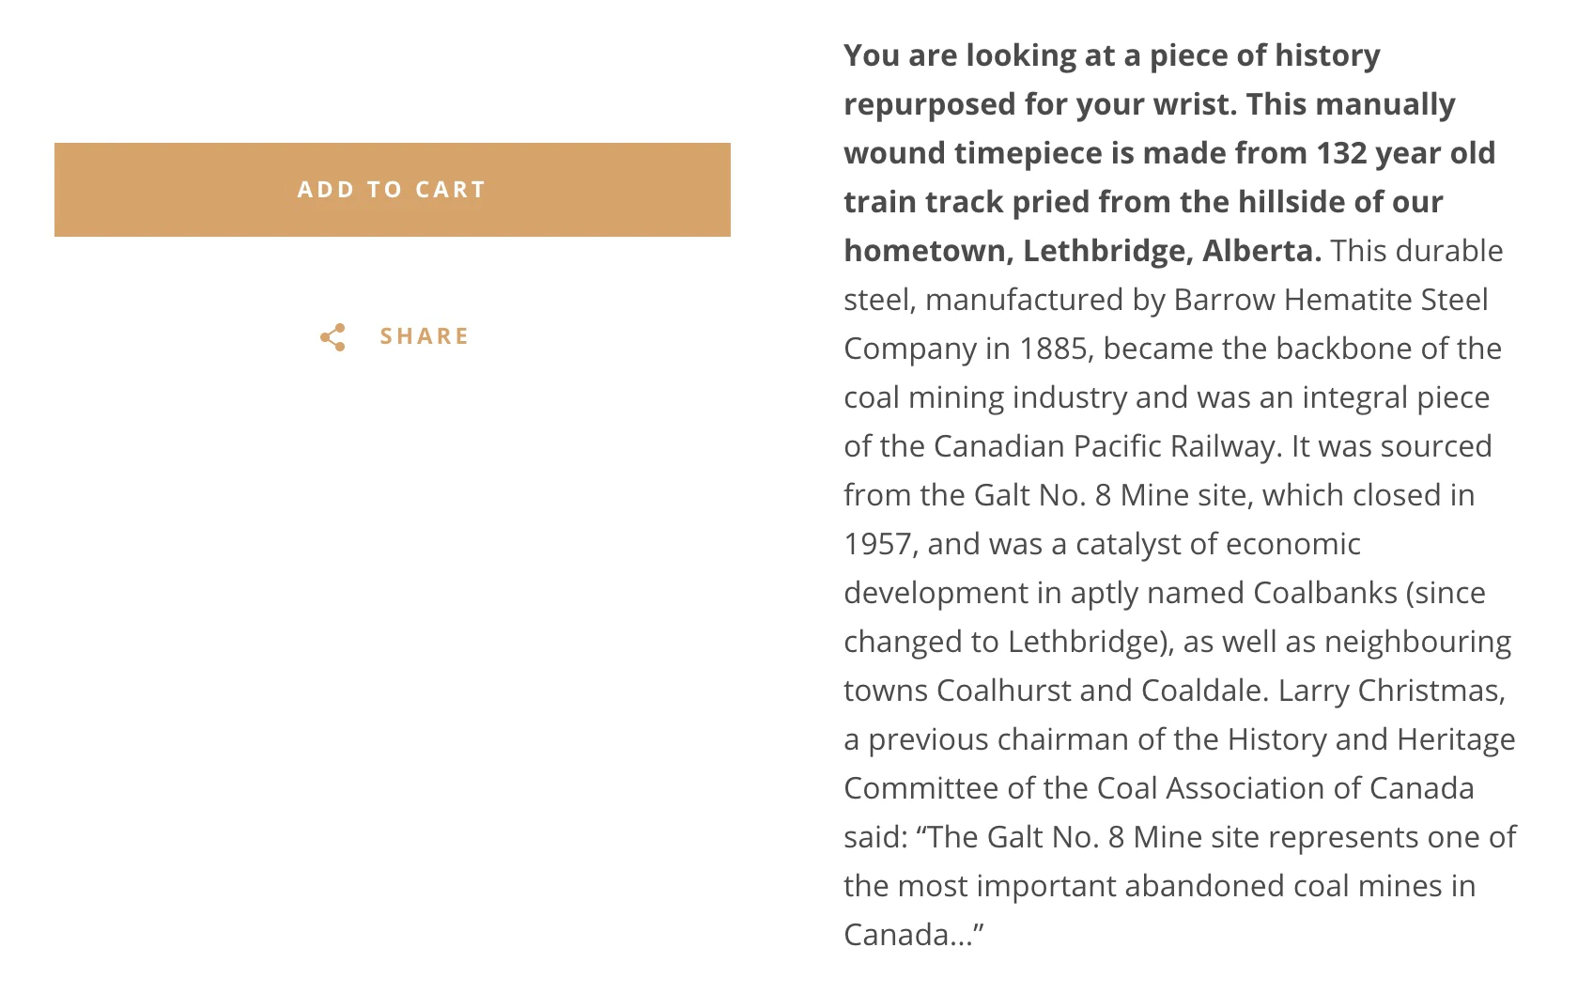Image resolution: width=1593 pixels, height=994 pixels.
Task: Click "Barrow Hematite Steel" in the description
Action: pos(1330,300)
